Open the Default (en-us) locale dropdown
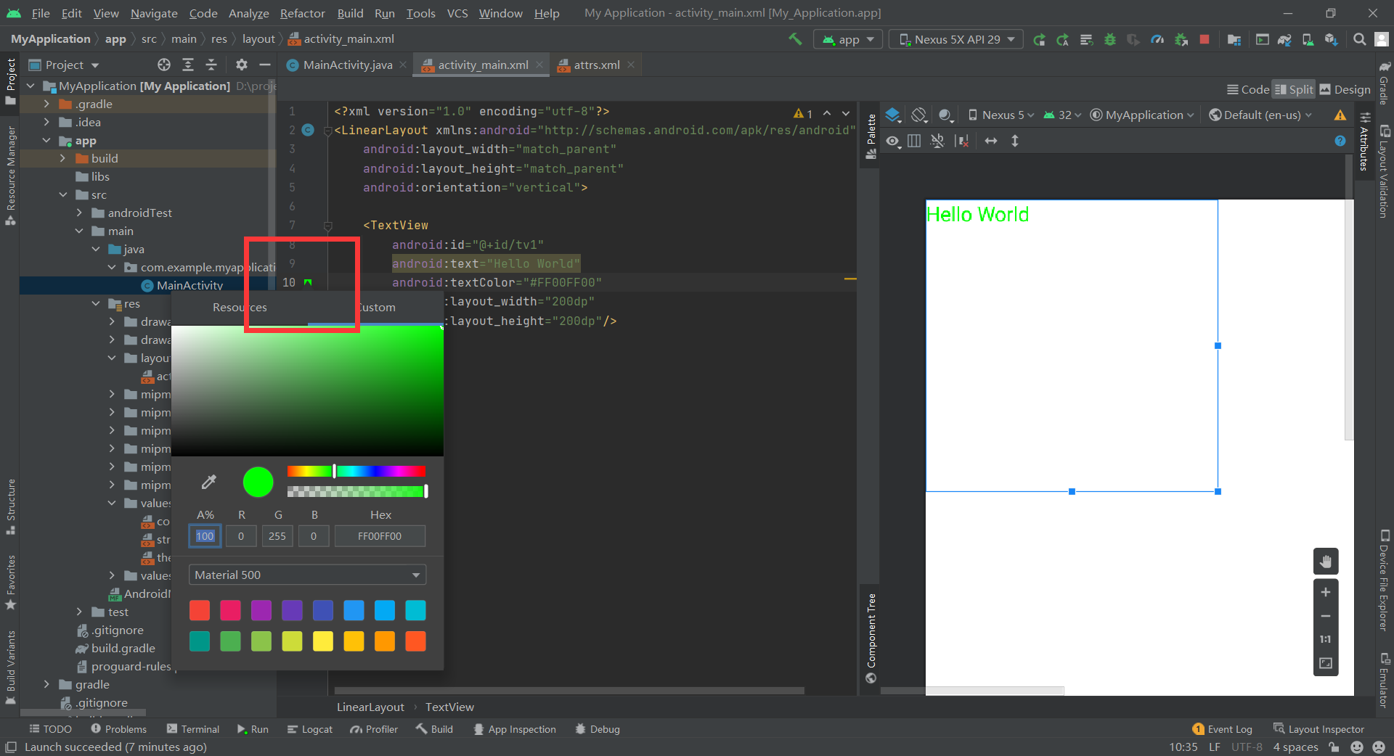Viewport: 1394px width, 756px height. coord(1260,115)
